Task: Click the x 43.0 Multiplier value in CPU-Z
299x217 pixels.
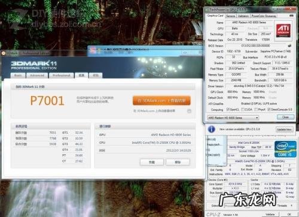Action: point(236,188)
